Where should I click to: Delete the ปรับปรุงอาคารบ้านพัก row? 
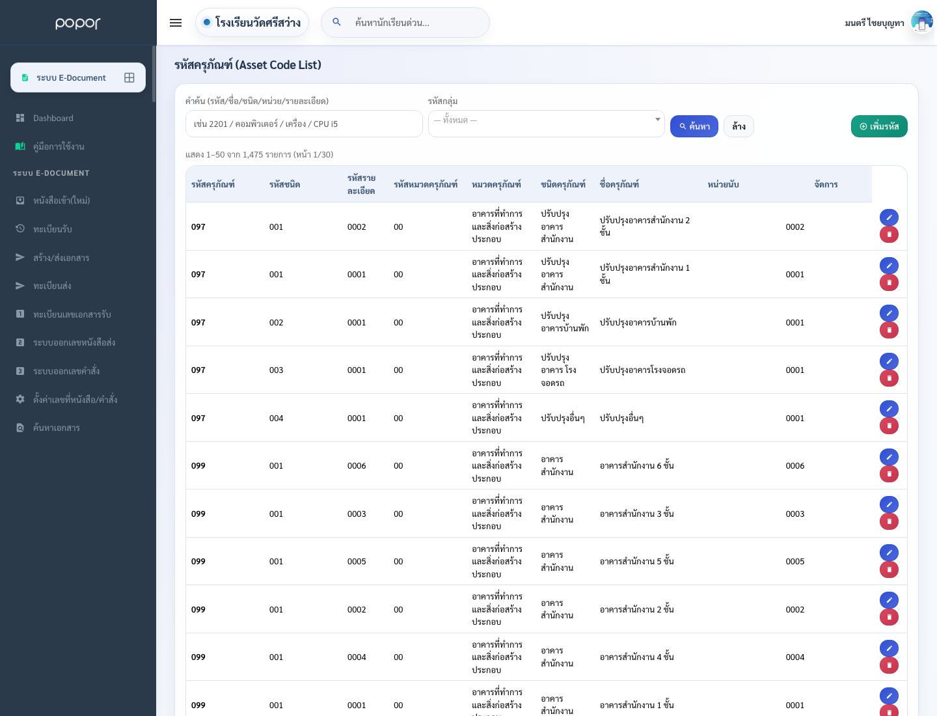pos(889,330)
